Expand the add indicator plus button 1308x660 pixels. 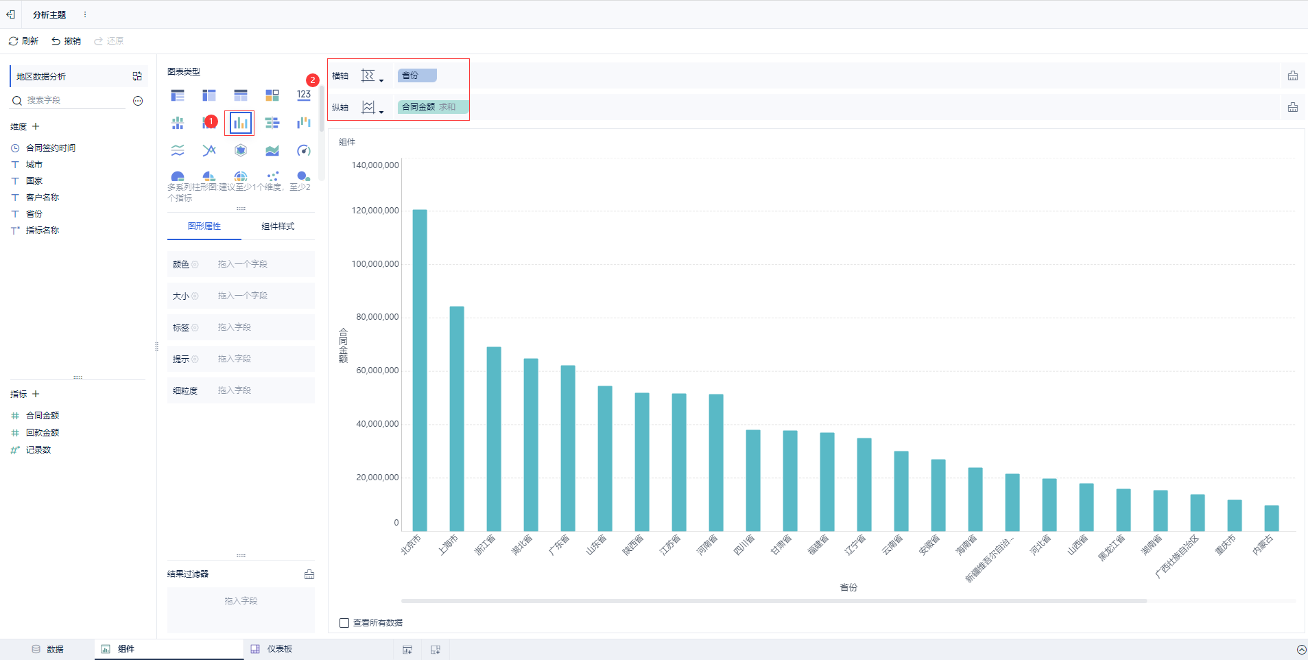(x=36, y=394)
